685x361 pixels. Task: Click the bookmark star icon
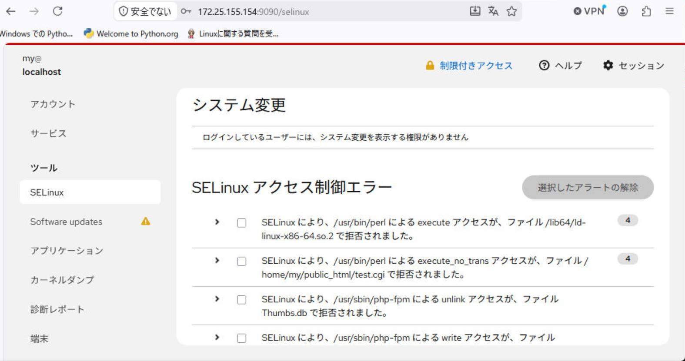511,11
